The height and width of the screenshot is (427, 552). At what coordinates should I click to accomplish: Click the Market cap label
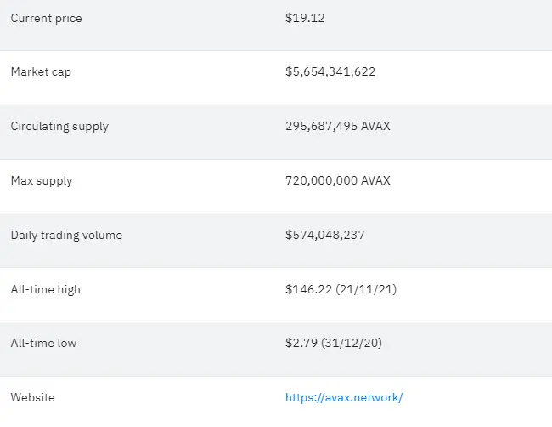coord(41,72)
